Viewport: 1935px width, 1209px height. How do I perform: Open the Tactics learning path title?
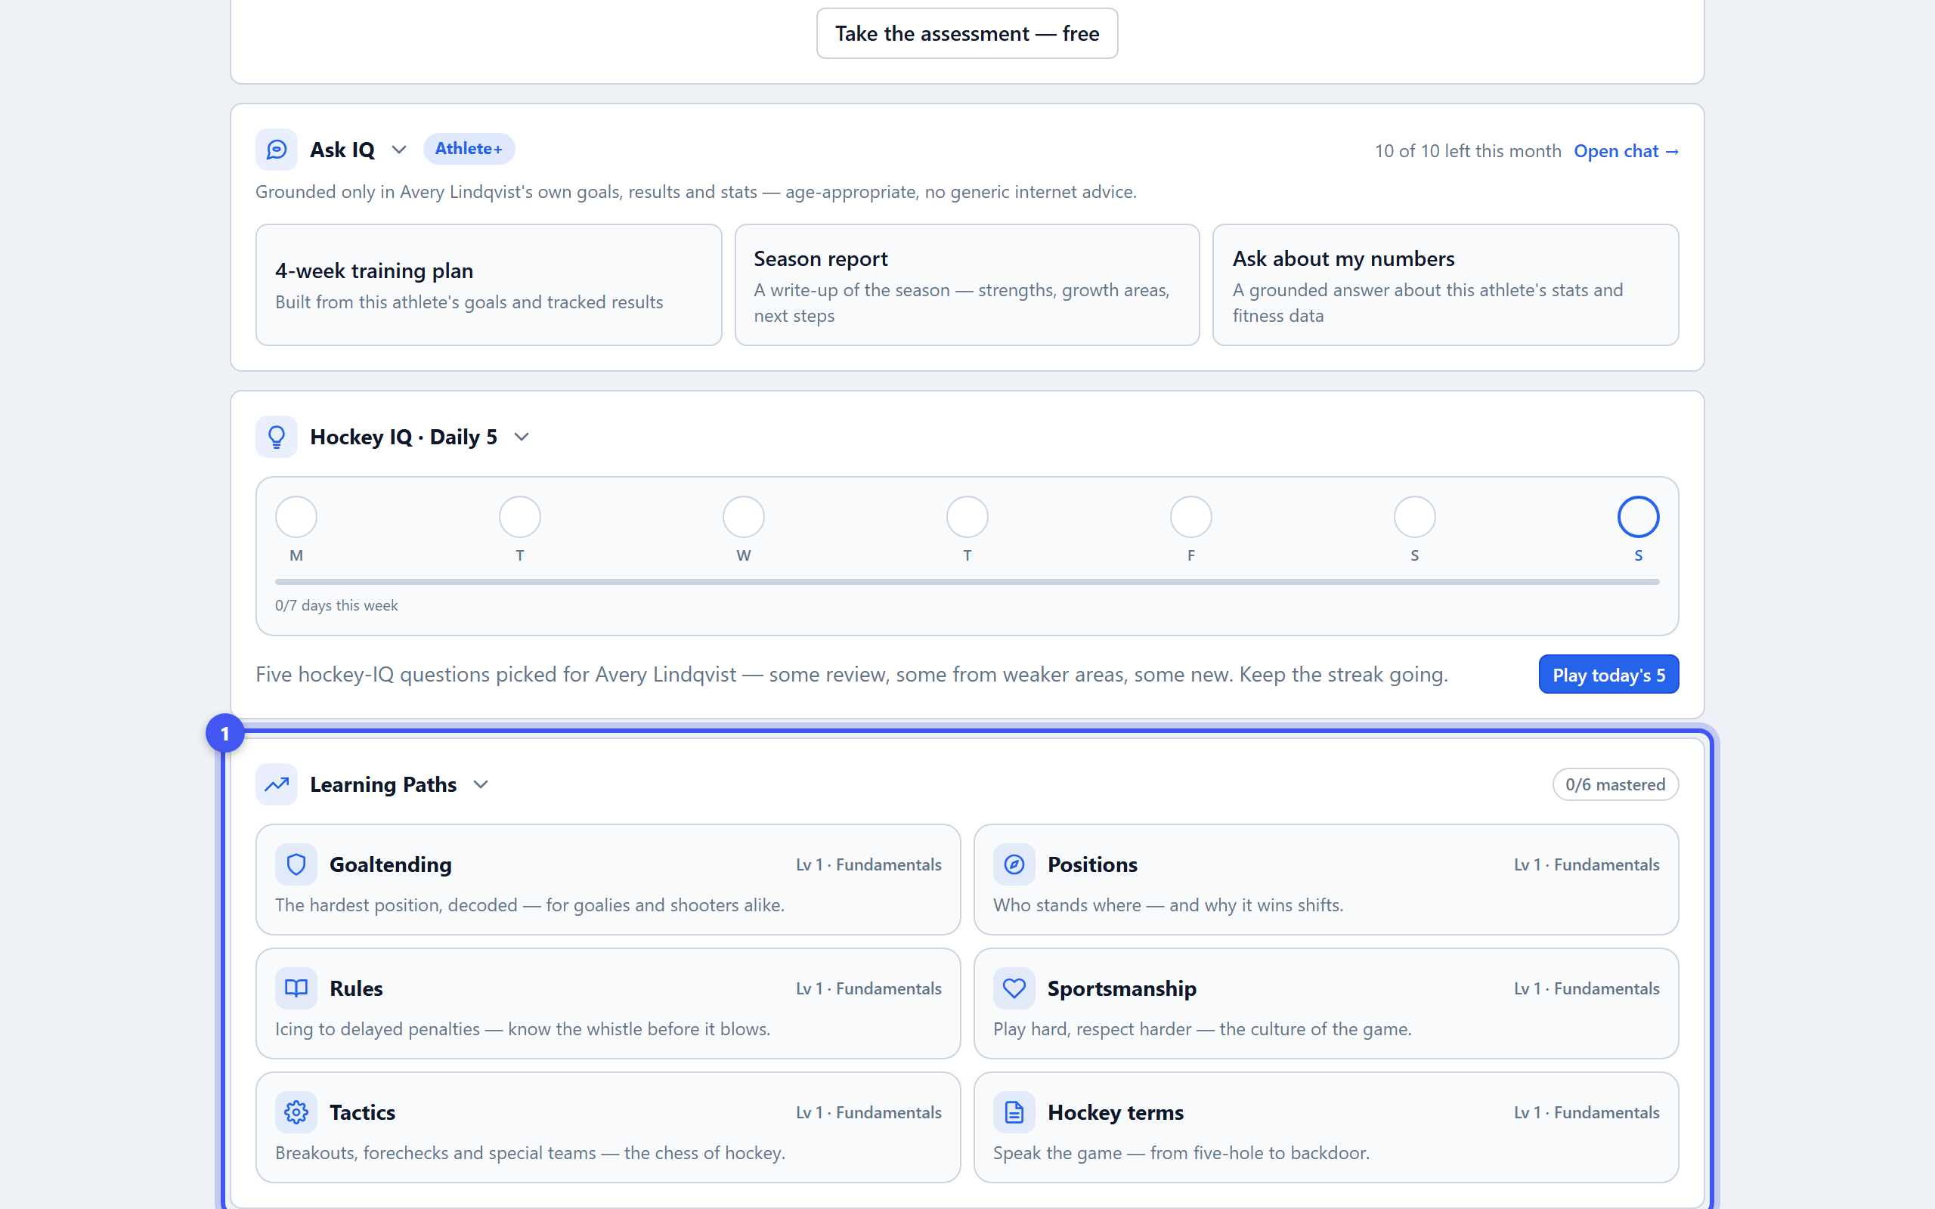coord(362,1112)
